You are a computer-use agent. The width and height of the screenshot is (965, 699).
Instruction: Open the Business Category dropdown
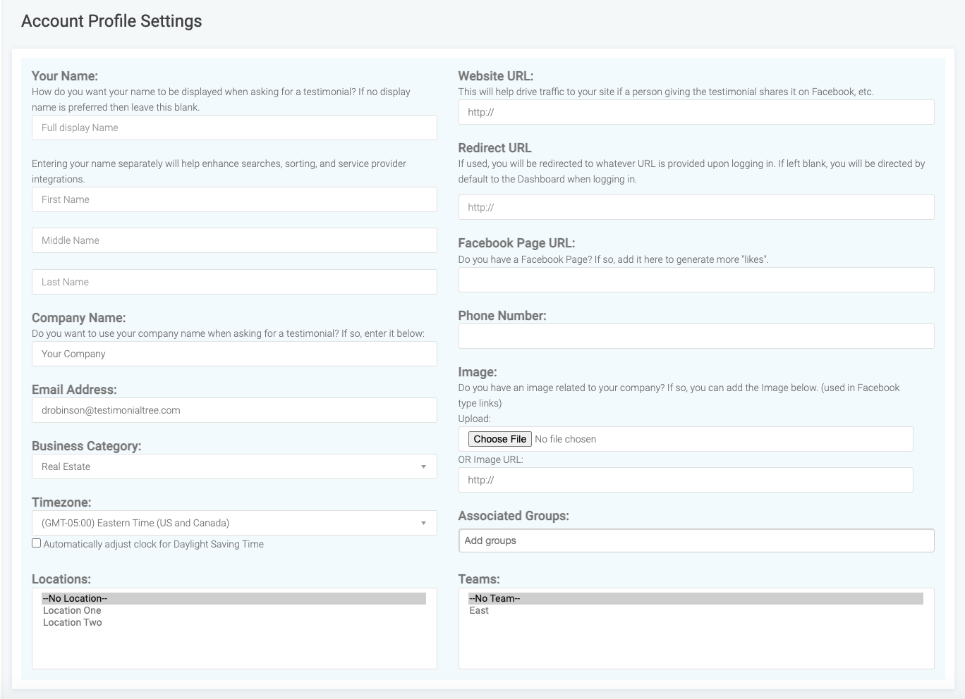[234, 466]
